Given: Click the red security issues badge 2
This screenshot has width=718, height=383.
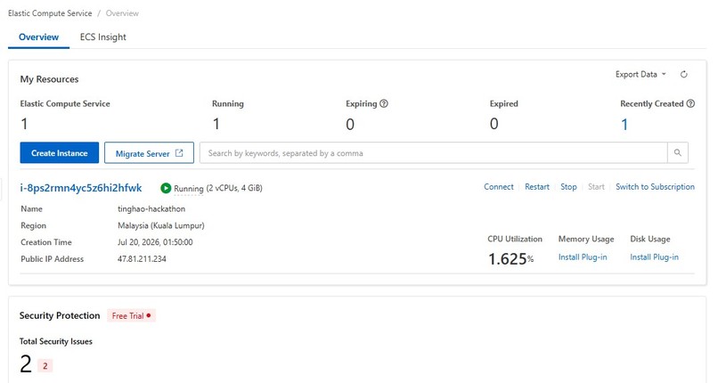Looking at the screenshot, I should coord(45,365).
